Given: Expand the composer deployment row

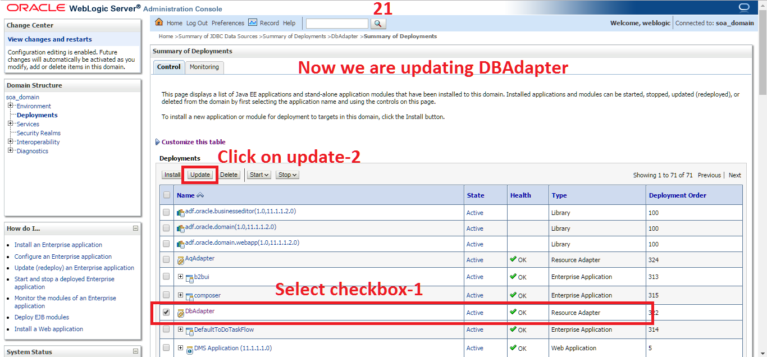Looking at the screenshot, I should (181, 295).
